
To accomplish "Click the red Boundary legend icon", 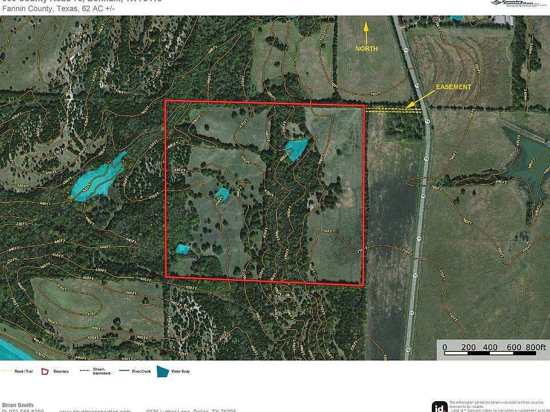I will [x=45, y=371].
